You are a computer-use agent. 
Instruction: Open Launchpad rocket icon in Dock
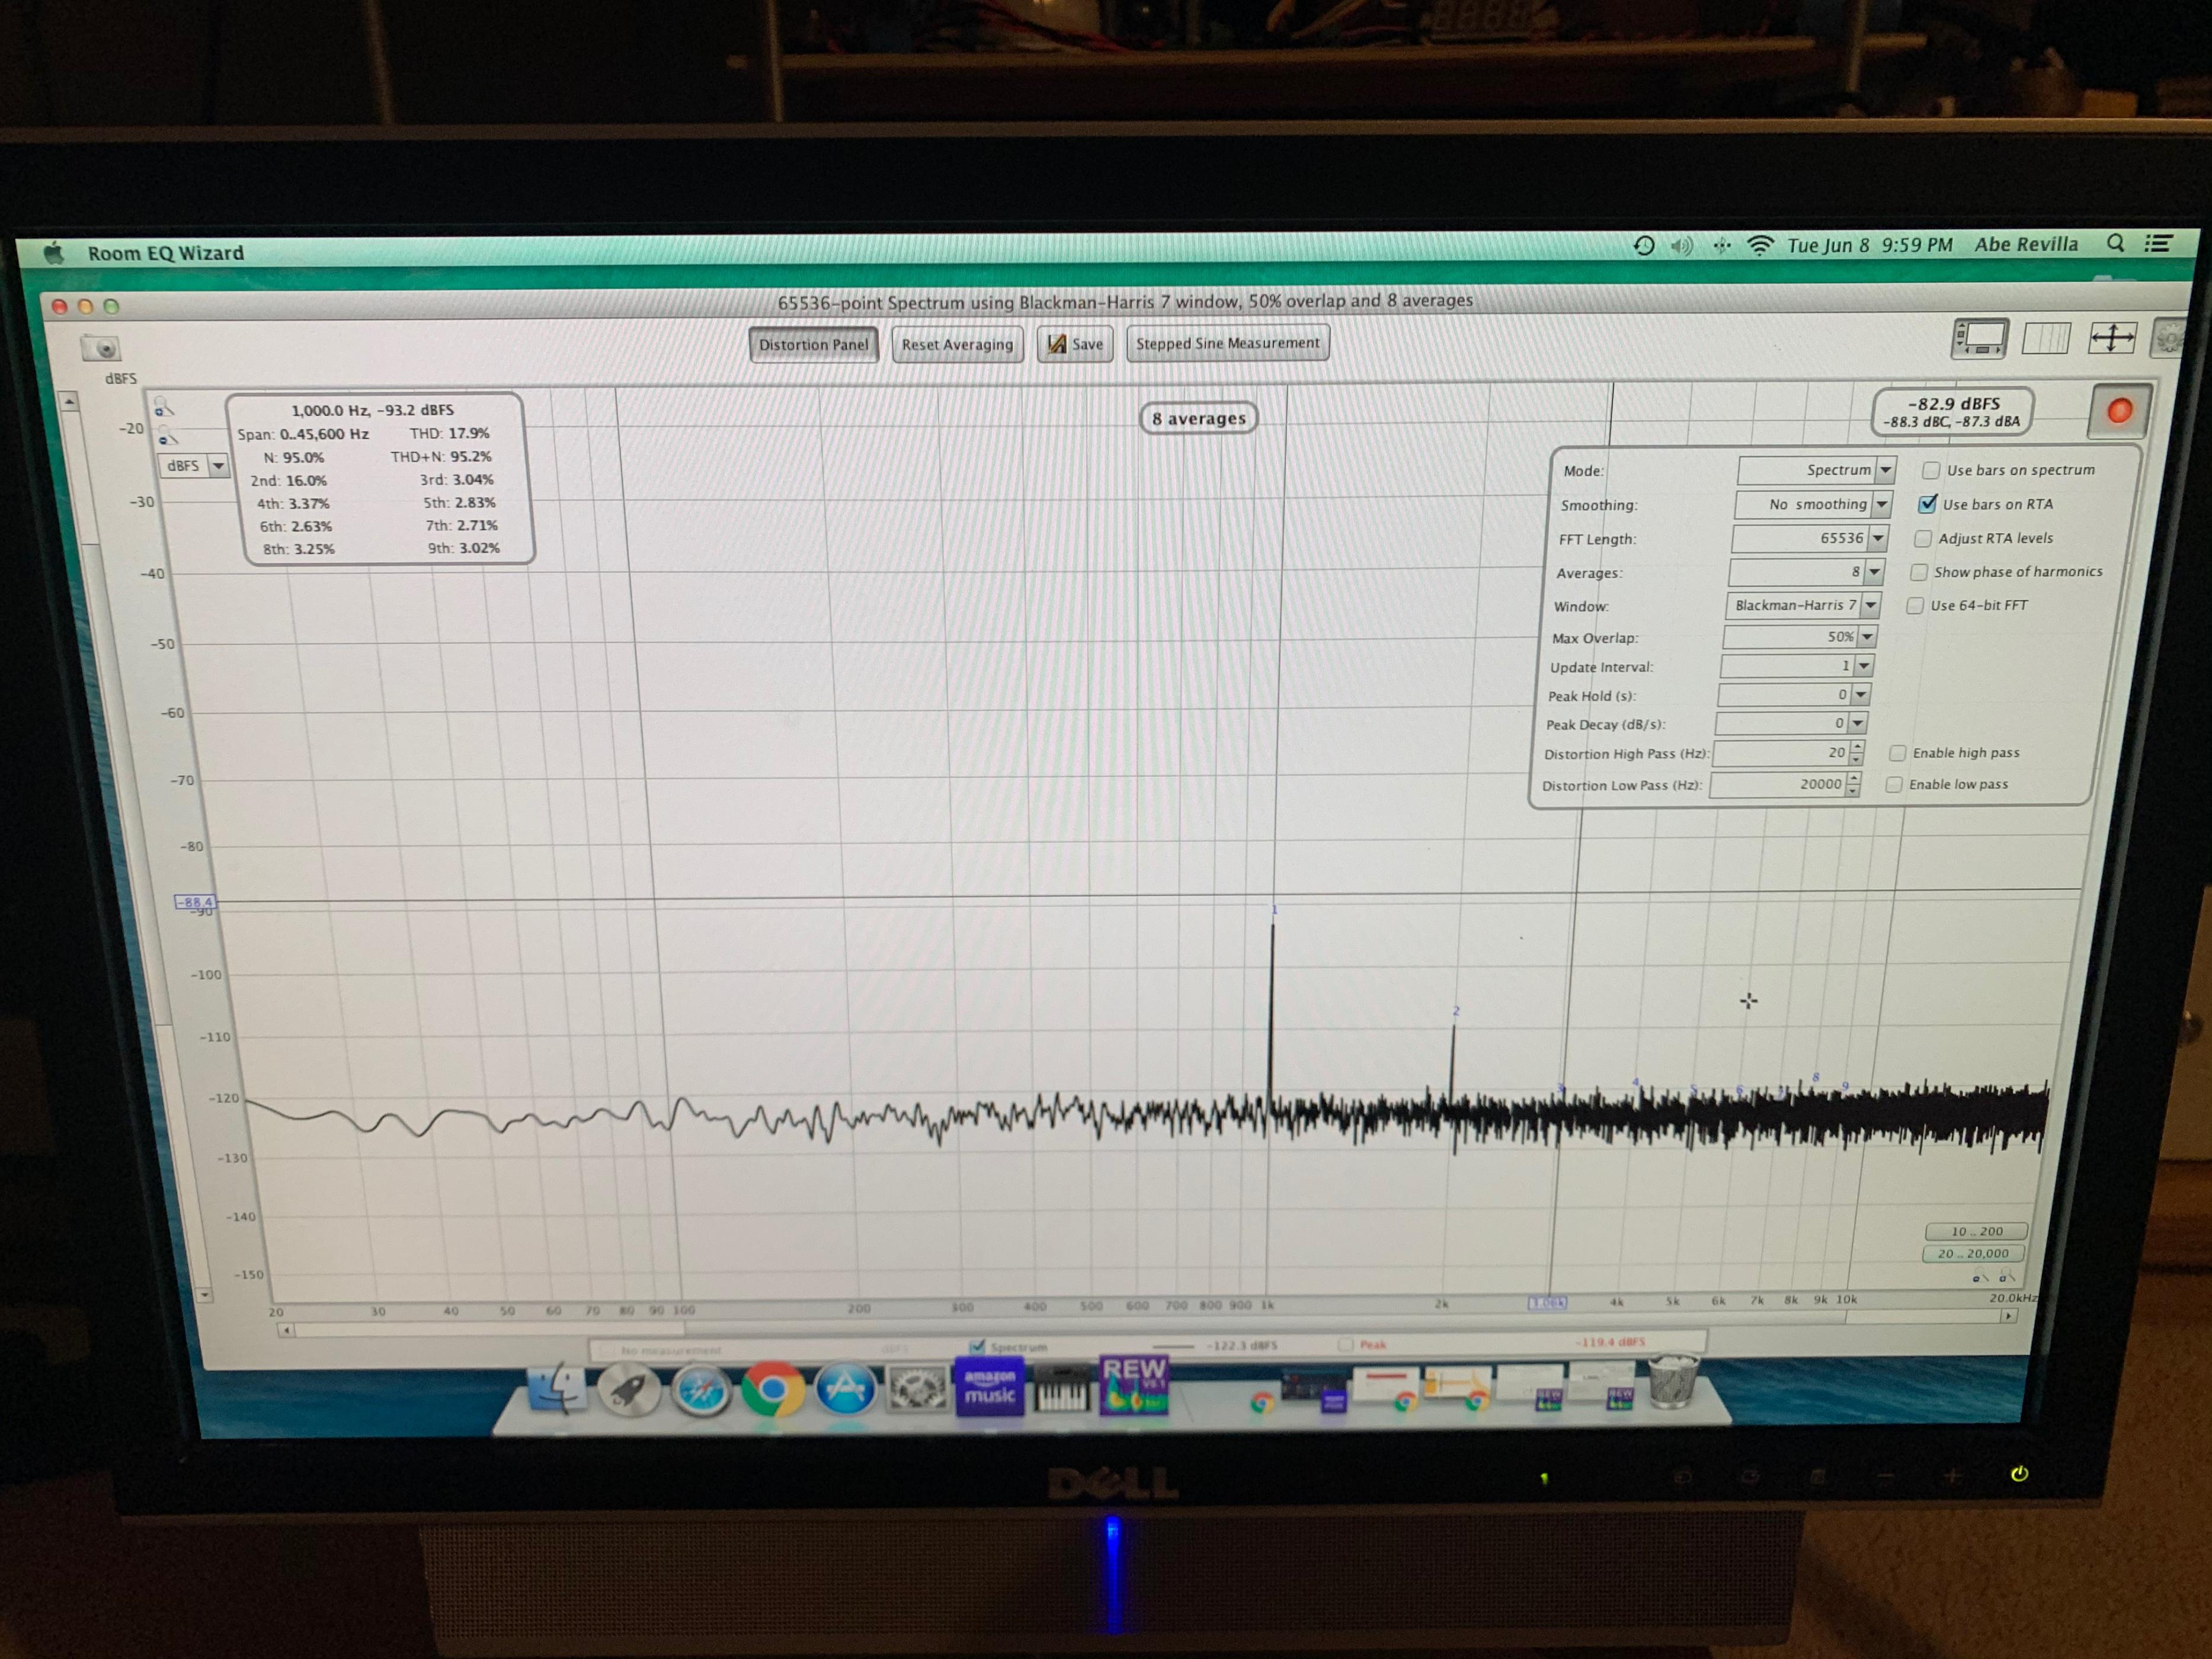tap(629, 1389)
